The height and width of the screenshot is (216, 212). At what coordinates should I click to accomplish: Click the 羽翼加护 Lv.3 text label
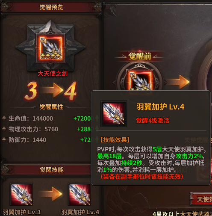pos(21,212)
